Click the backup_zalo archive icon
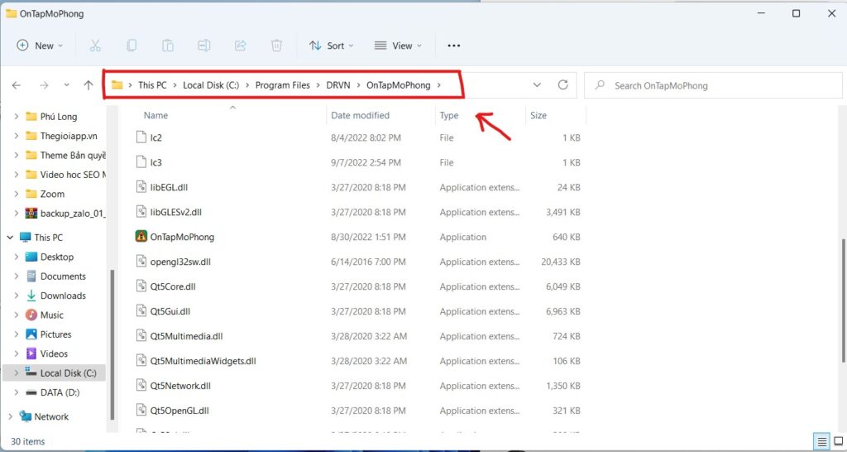Screen dimensions: 847x452 click(31, 214)
